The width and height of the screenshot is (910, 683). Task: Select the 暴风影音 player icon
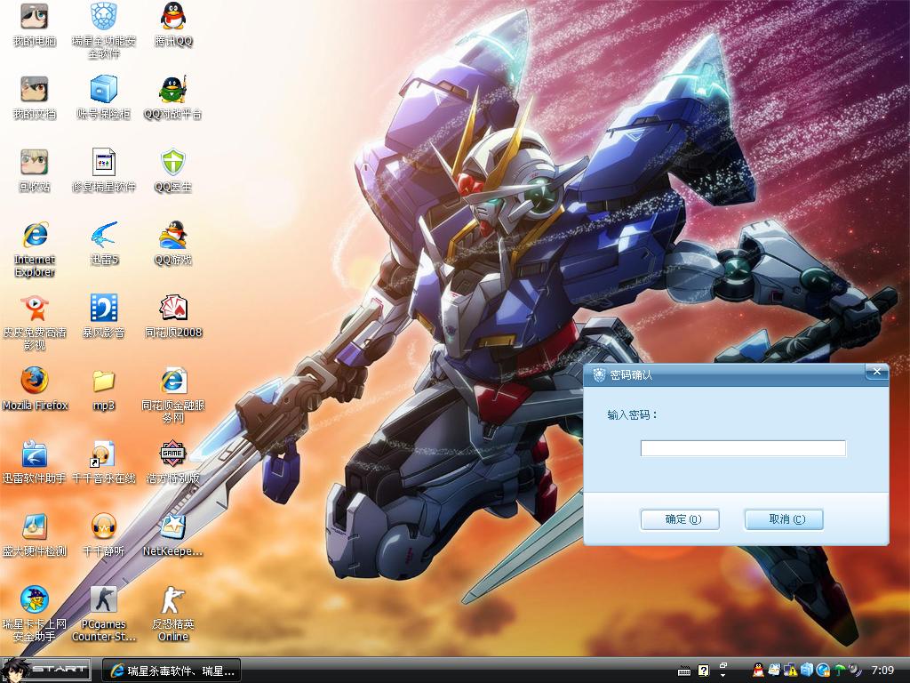tap(104, 309)
